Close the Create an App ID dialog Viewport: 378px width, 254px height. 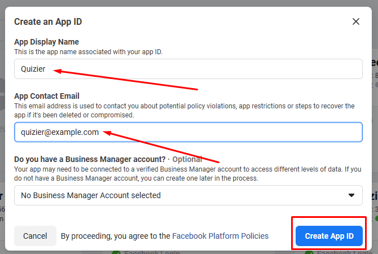pyautogui.click(x=356, y=21)
